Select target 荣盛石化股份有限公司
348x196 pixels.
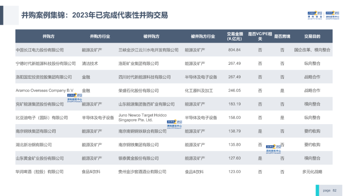point(139,91)
